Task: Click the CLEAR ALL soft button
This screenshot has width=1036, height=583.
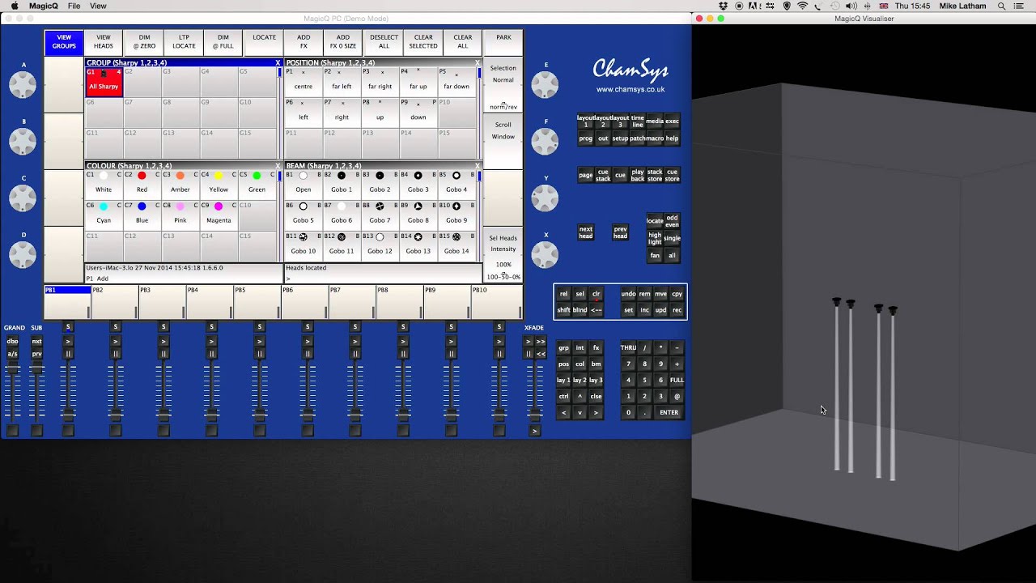Action: coord(463,41)
